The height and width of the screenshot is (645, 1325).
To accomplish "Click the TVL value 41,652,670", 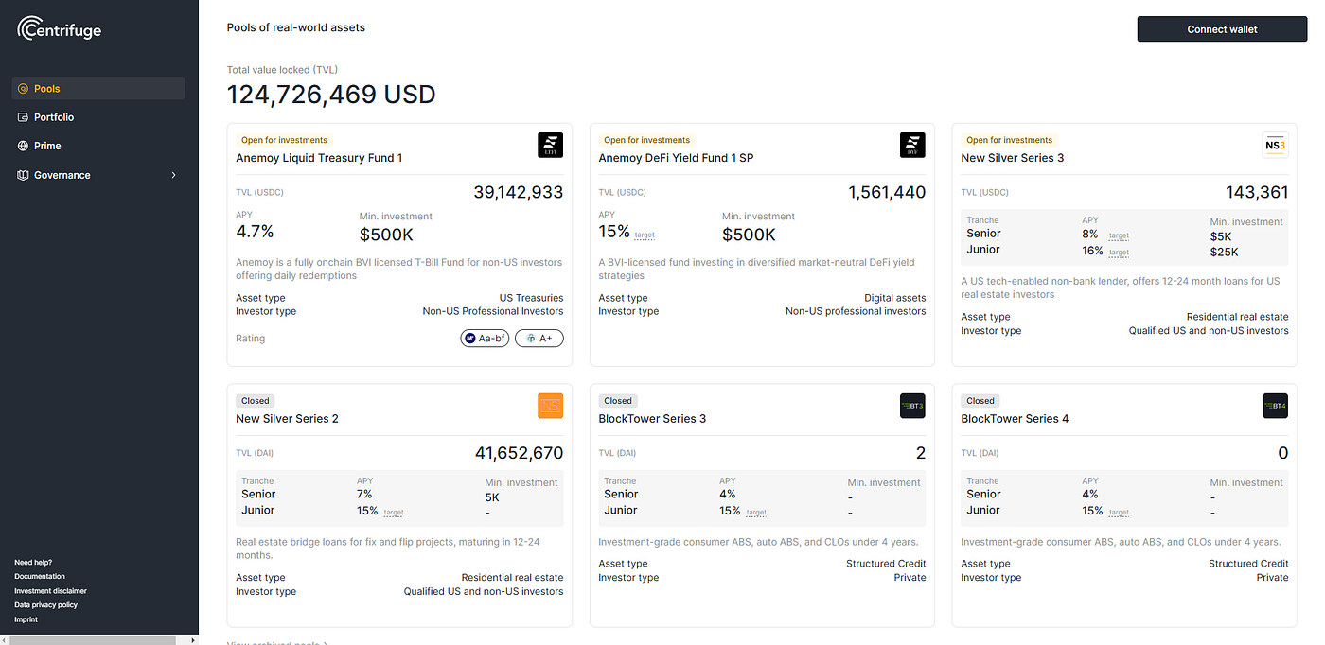I will 519,453.
